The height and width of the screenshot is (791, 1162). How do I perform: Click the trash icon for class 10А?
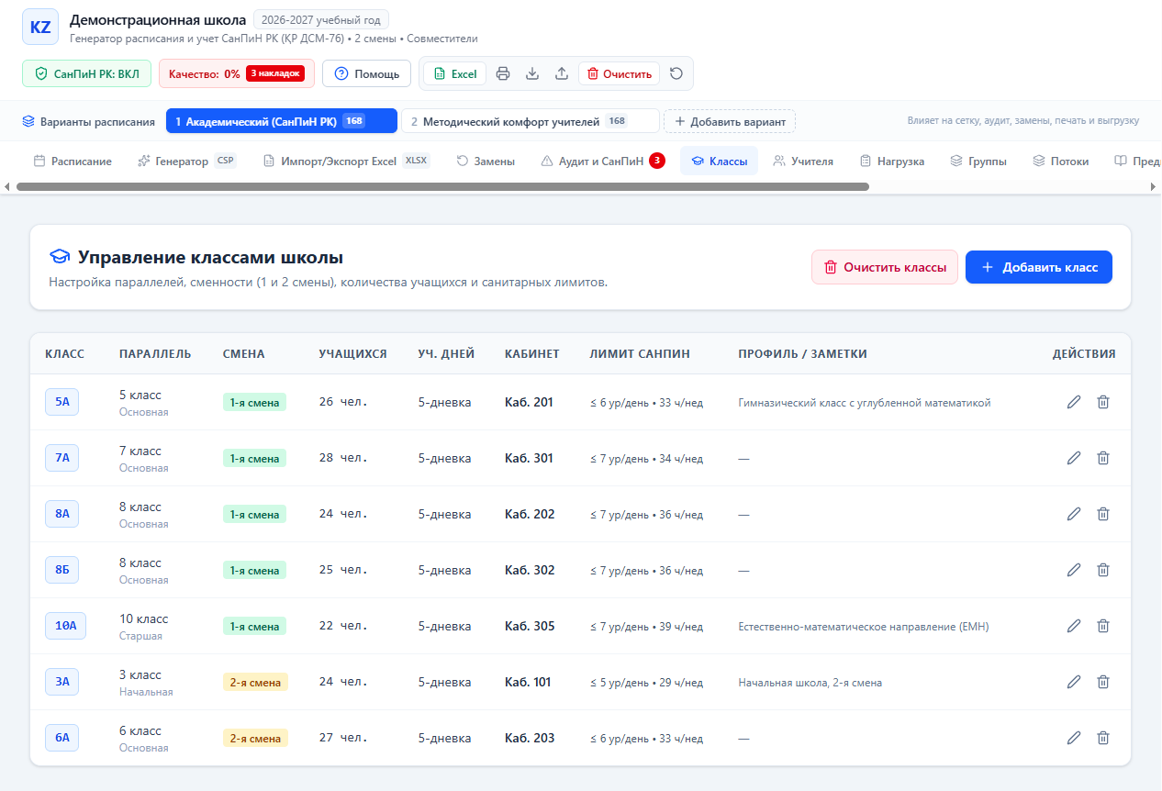pyautogui.click(x=1103, y=626)
